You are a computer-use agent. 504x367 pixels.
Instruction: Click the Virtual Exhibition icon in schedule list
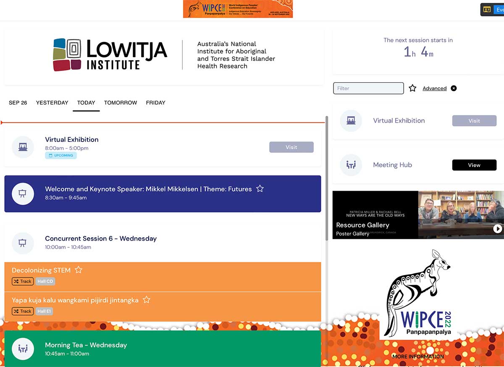point(23,147)
